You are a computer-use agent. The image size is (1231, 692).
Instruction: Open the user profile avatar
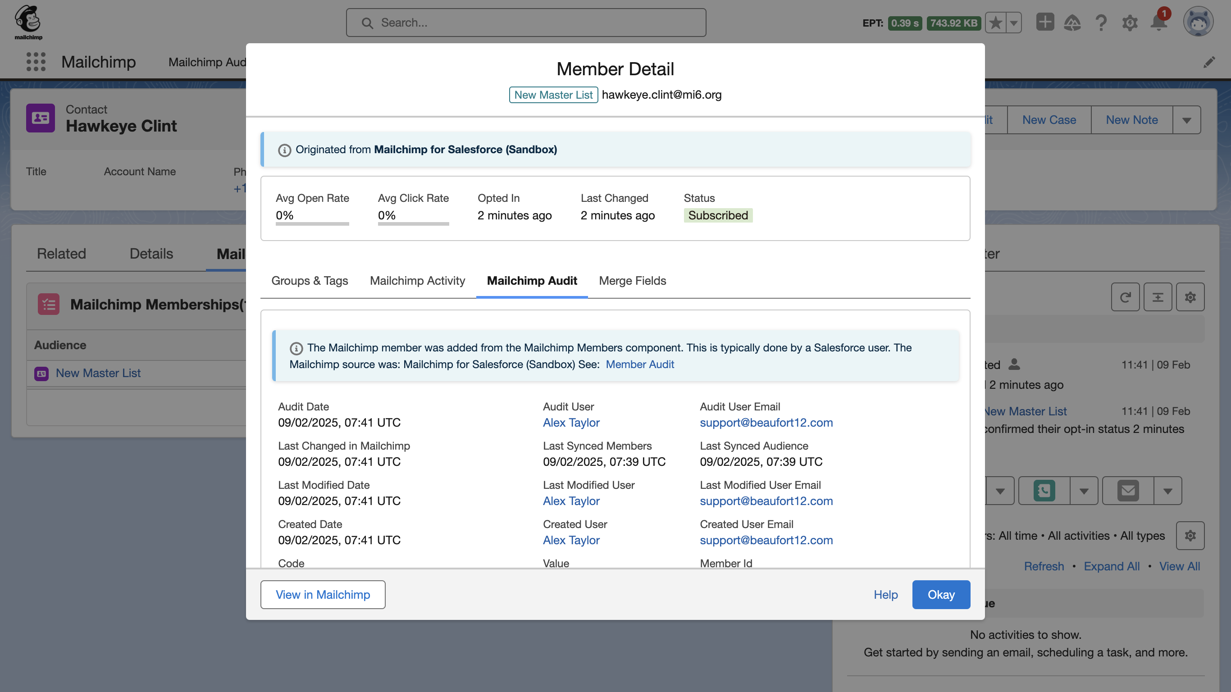(1198, 22)
